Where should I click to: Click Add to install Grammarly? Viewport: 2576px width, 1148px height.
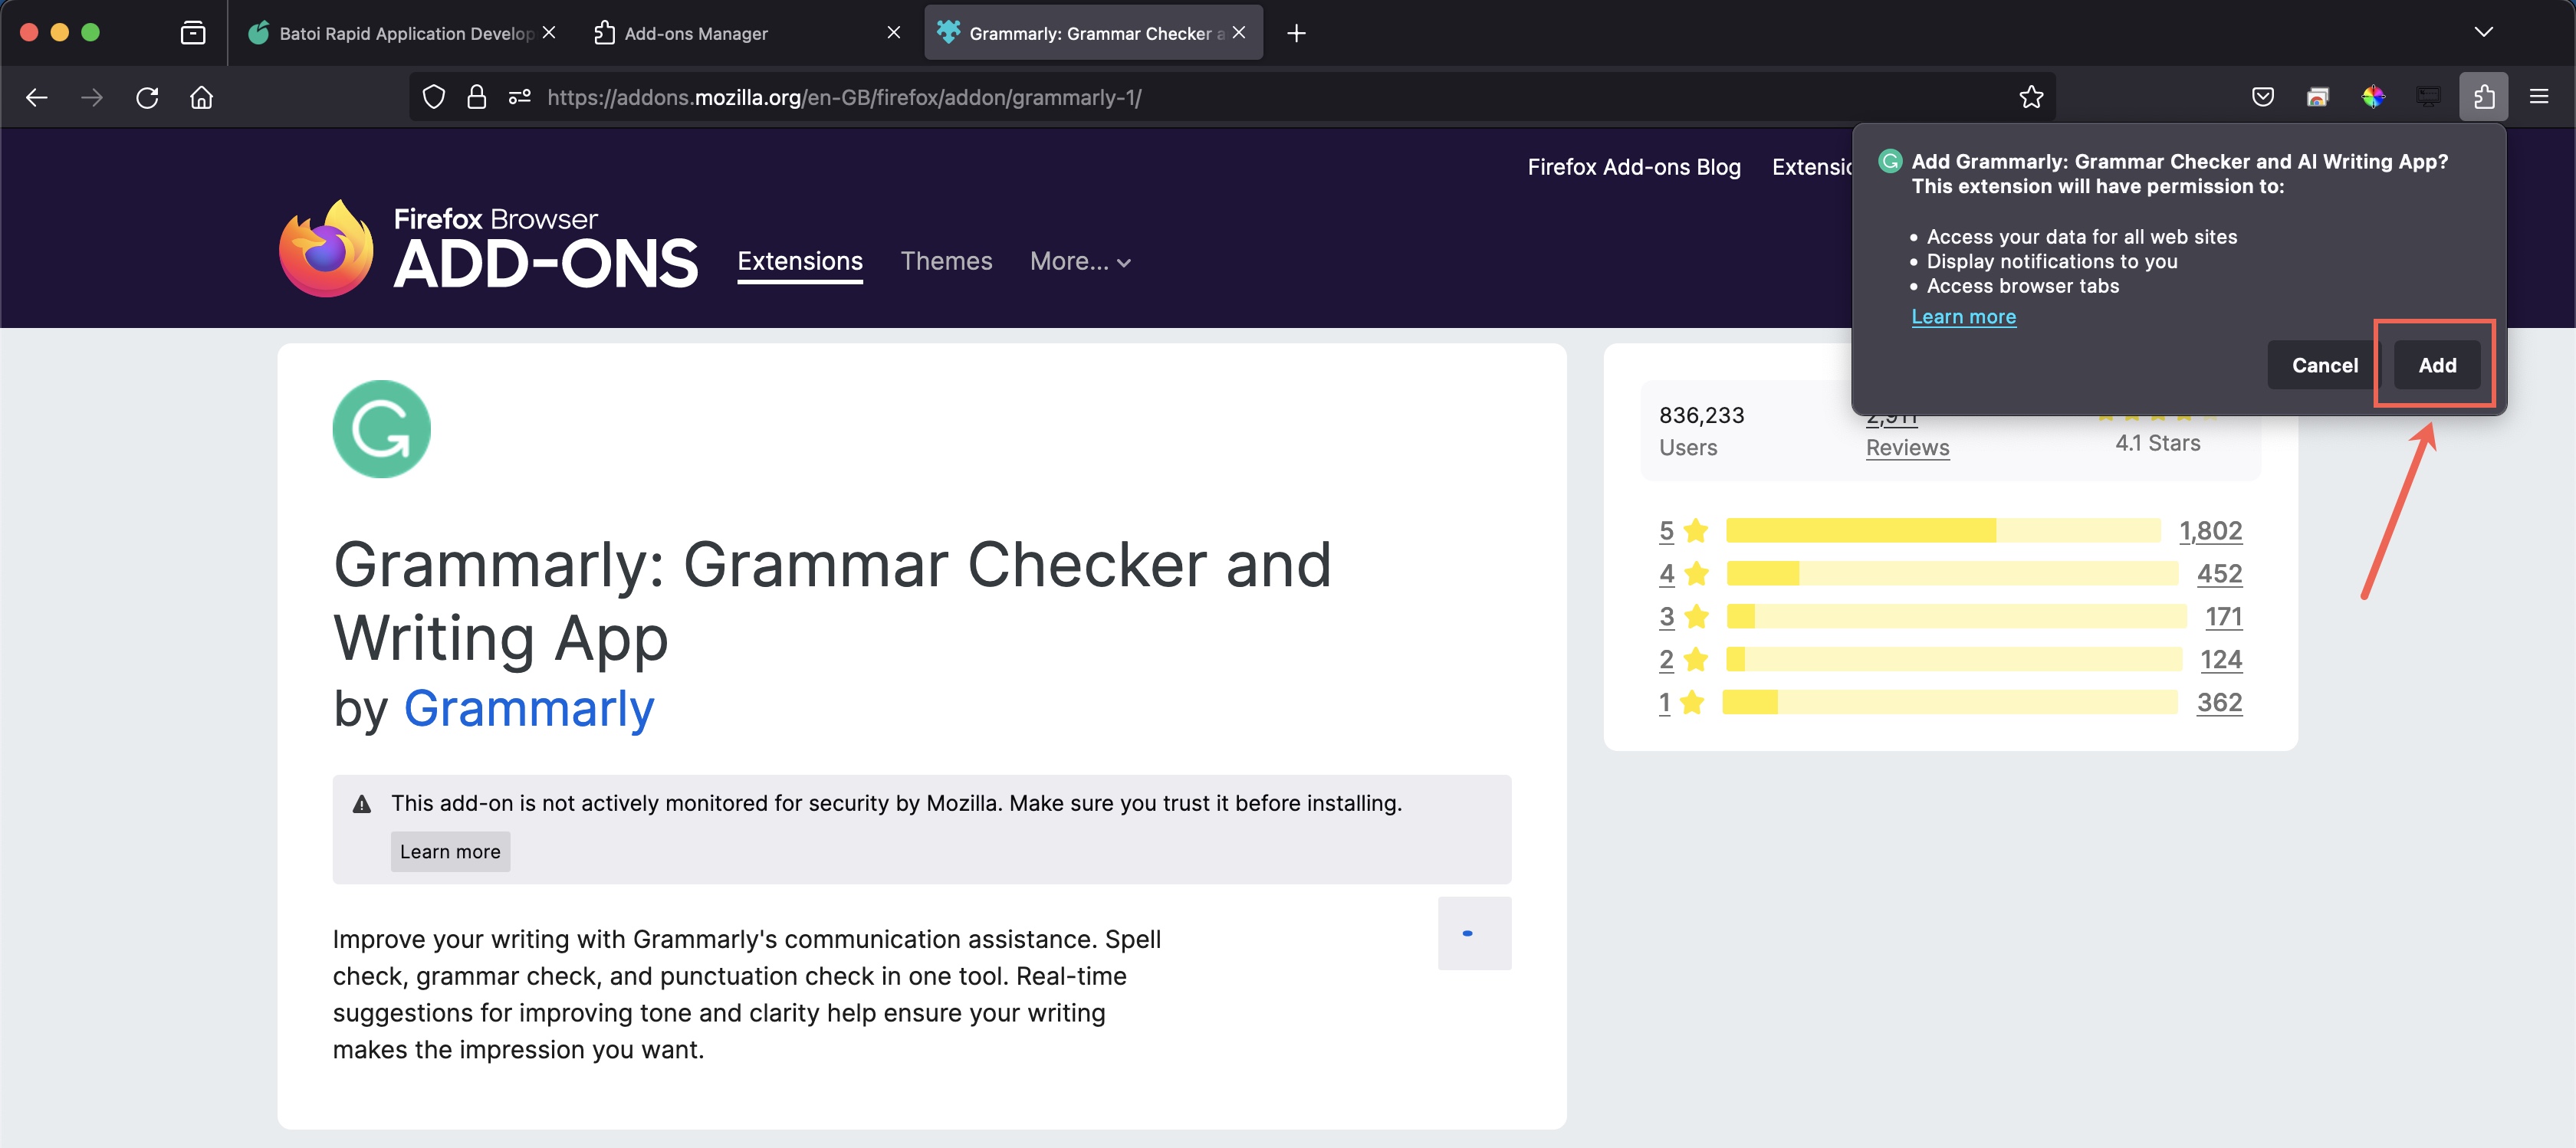(2437, 365)
